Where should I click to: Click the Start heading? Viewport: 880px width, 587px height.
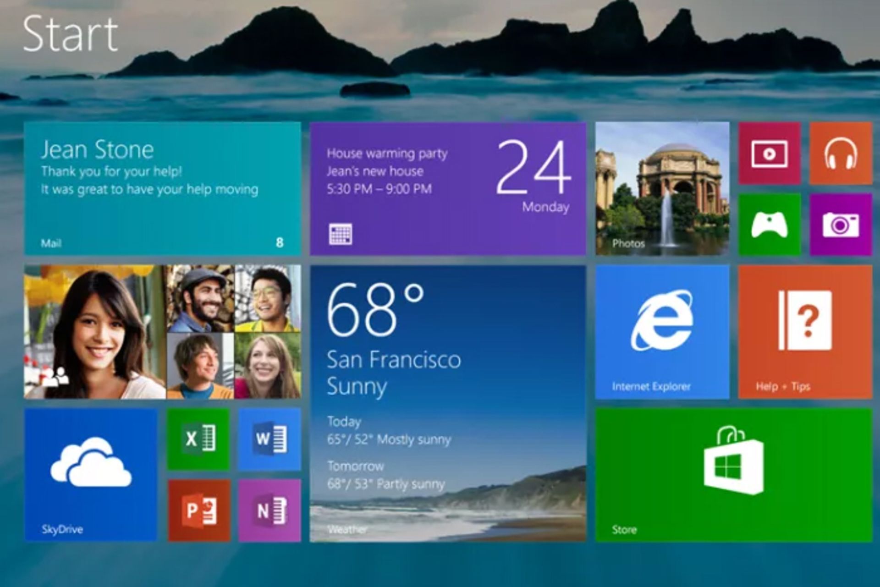(x=71, y=34)
